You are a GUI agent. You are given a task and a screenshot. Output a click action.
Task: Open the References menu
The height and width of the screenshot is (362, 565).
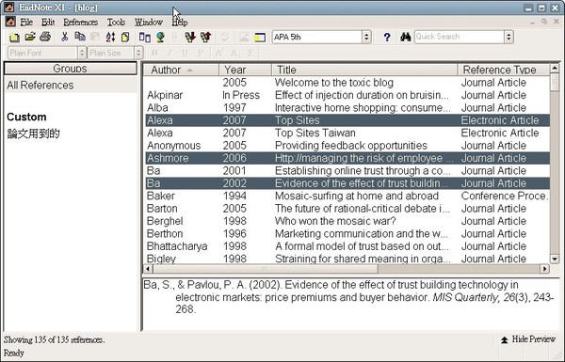point(81,22)
